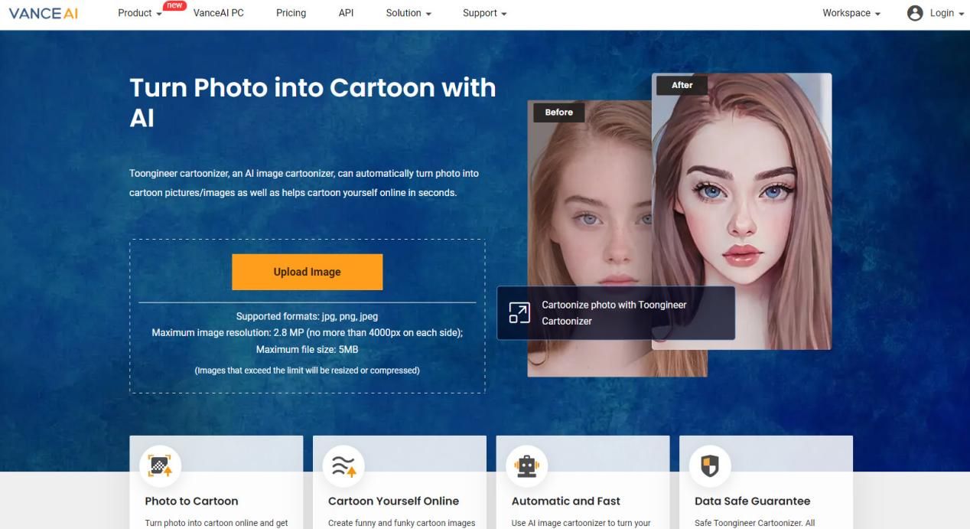Viewport: 970px width, 529px height.
Task: Click the Turn Photo into Cartoon heading
Action: tap(313, 103)
